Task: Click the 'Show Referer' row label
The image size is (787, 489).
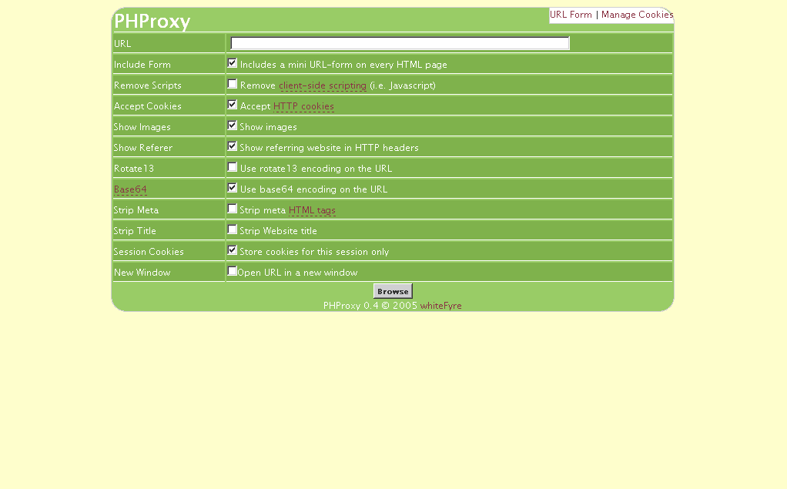Action: (143, 148)
